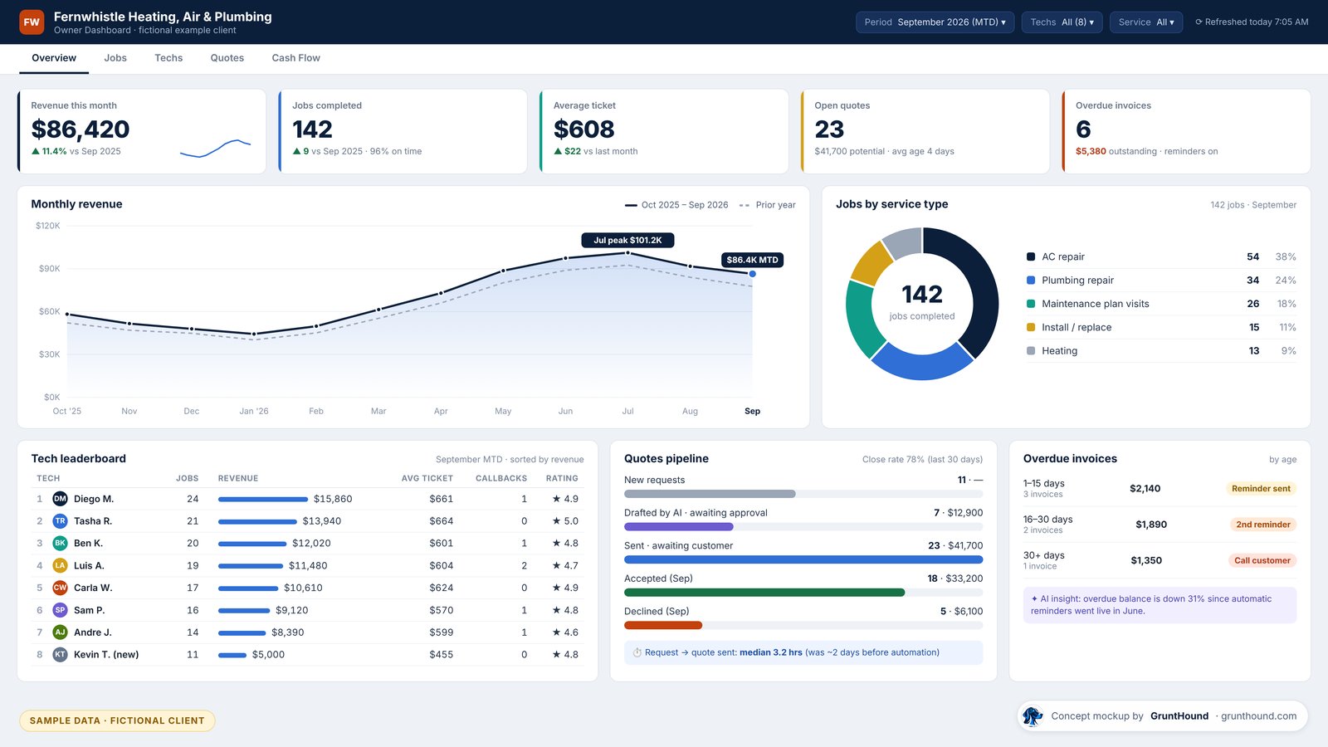Click the up-arrow in Average ticket card
The width and height of the screenshot is (1328, 747).
(558, 151)
